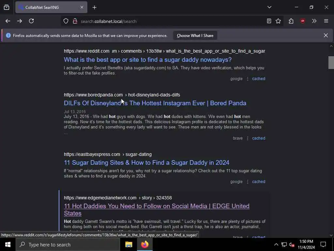Screen dimensions: 334x251
Task: Click the info icon in notification bar
Action: click(x=8, y=35)
